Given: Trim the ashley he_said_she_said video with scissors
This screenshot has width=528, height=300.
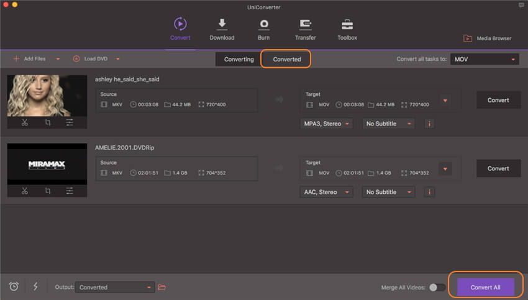Looking at the screenshot, I should [x=25, y=123].
